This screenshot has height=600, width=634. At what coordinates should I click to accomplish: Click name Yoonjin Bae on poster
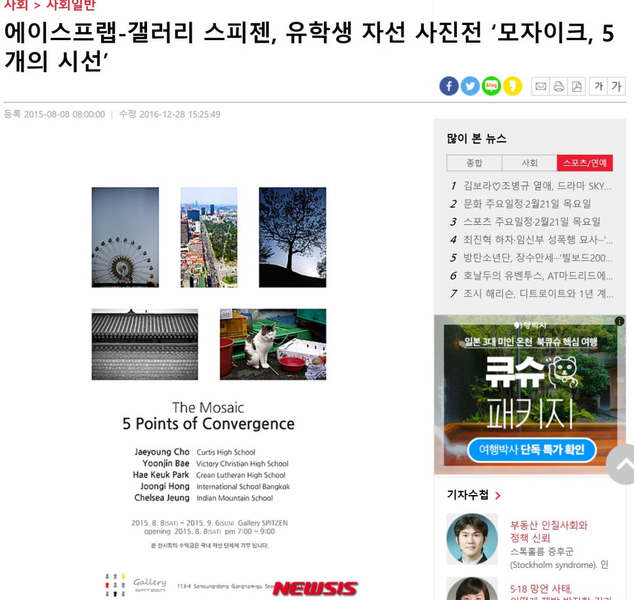point(166,463)
